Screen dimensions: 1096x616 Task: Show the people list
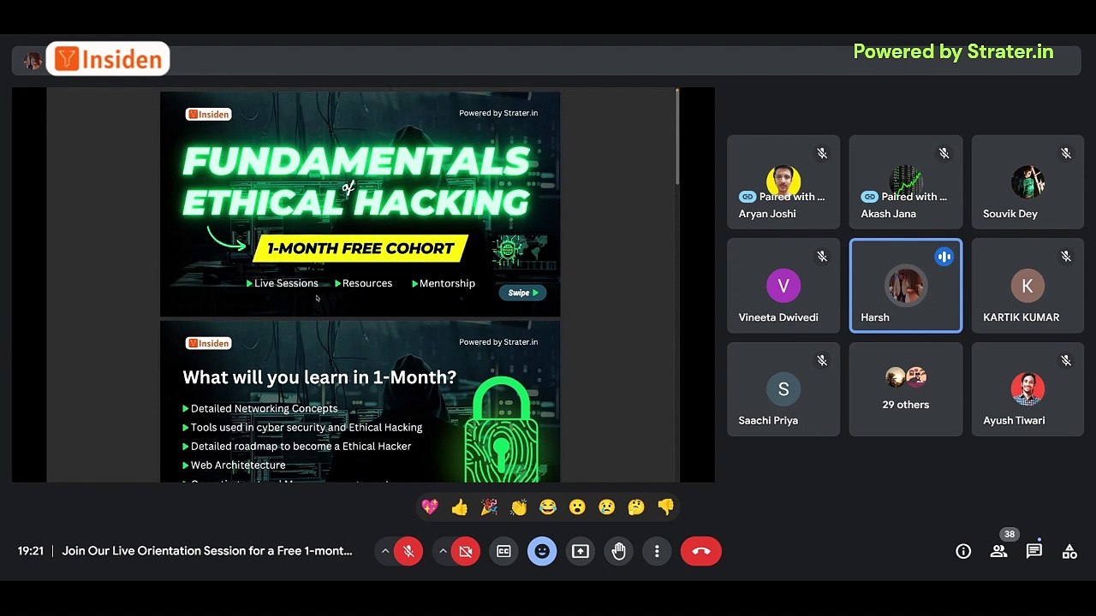click(998, 552)
